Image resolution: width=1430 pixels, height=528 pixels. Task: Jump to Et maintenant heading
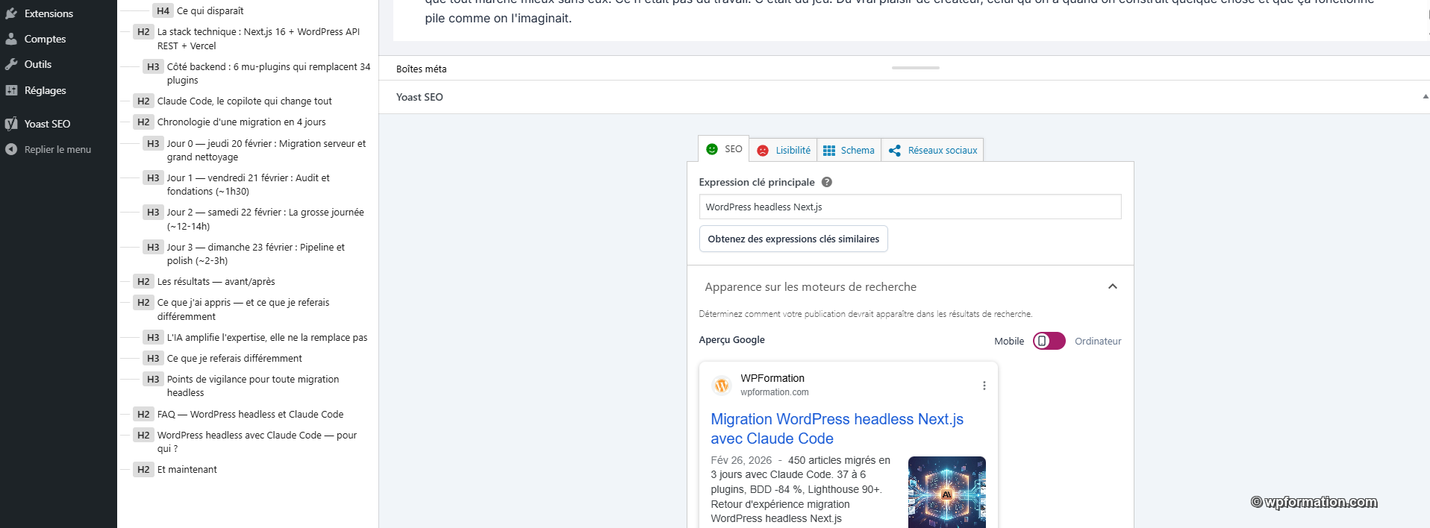[187, 469]
